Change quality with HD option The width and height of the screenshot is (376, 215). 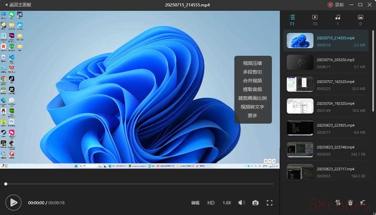tap(211, 203)
